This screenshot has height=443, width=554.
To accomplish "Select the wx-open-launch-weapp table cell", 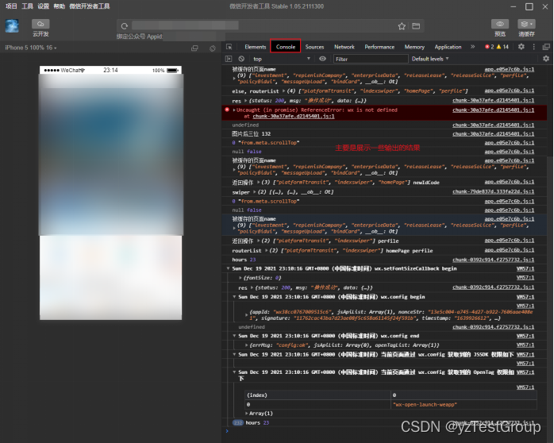I will tap(464, 404).
